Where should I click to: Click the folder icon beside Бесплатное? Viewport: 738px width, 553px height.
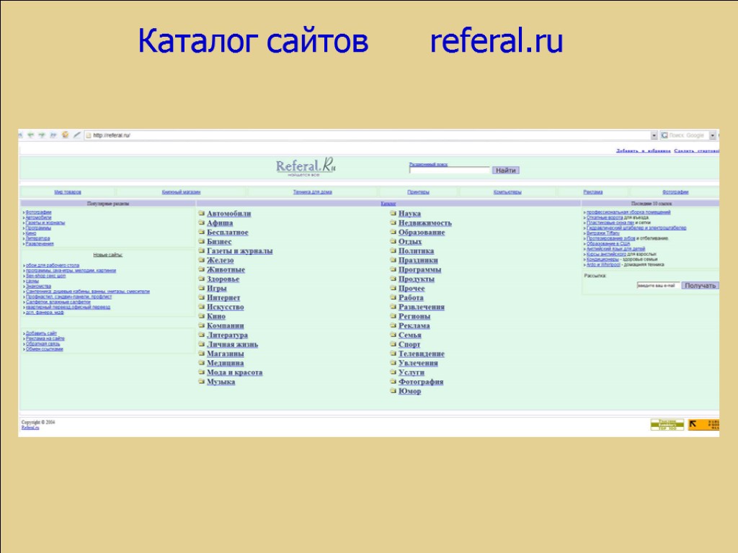point(202,232)
